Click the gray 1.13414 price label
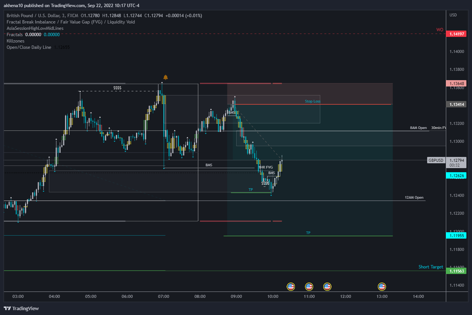The height and width of the screenshot is (315, 472). [x=457, y=104]
